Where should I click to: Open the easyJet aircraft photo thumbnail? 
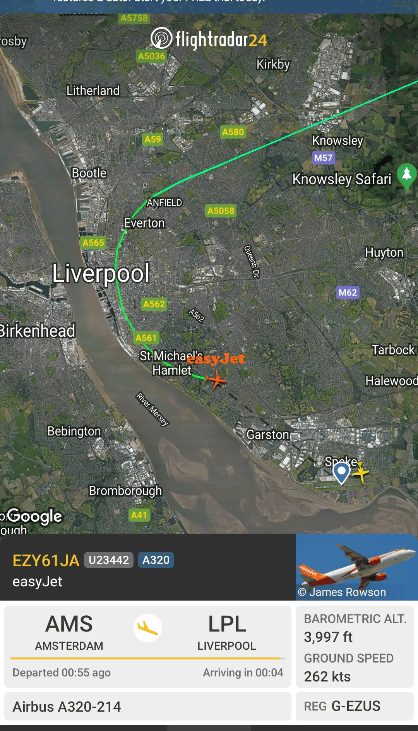tap(356, 567)
